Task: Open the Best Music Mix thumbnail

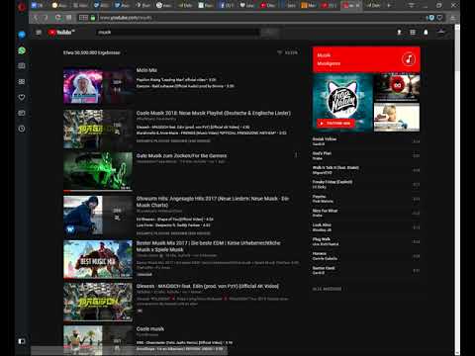Action: 98,259
